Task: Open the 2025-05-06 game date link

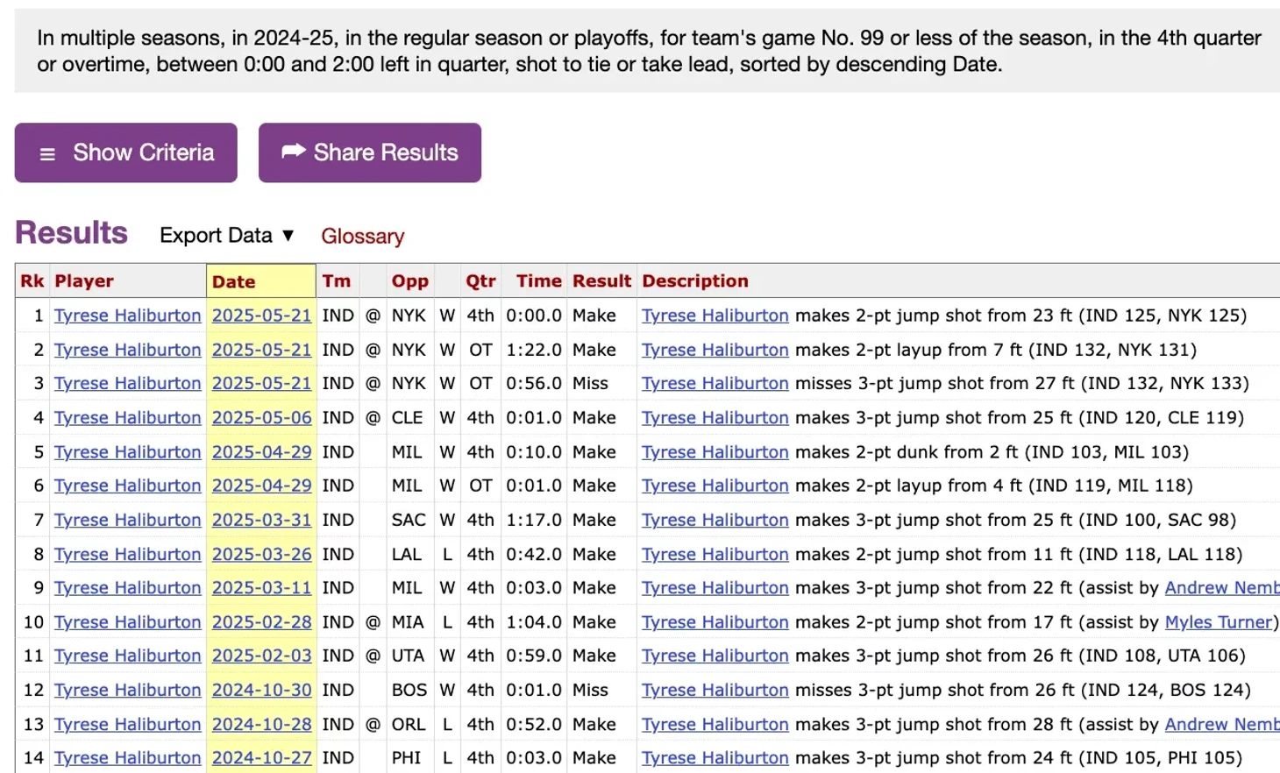Action: pos(261,417)
